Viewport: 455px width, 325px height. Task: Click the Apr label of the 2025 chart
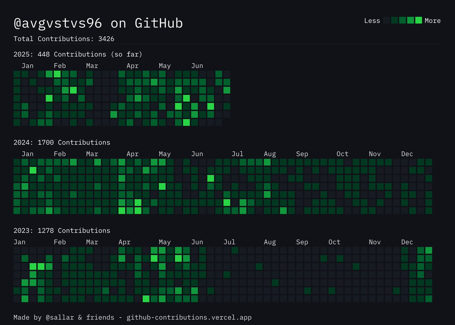132,66
